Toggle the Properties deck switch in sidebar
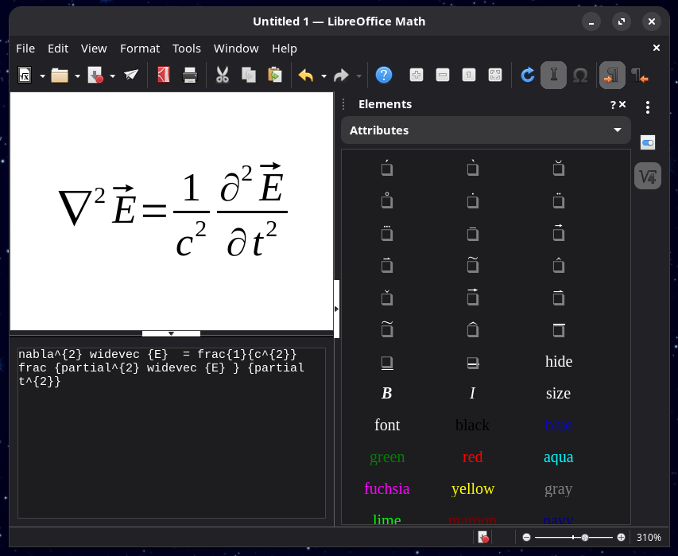The image size is (678, 556). coord(648,142)
